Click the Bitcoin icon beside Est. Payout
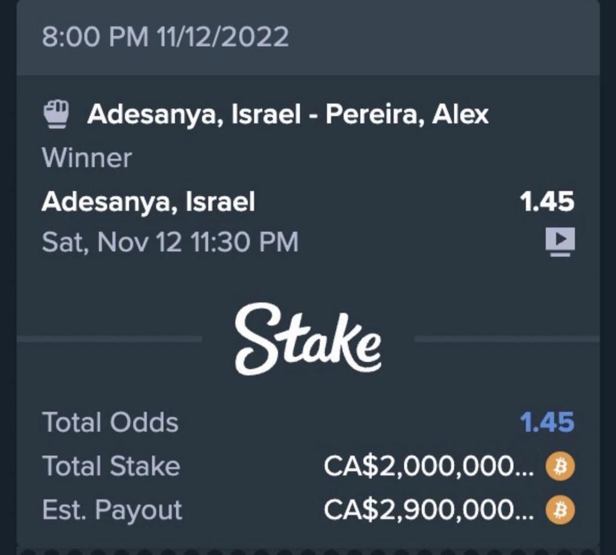This screenshot has height=555, width=616. (560, 510)
